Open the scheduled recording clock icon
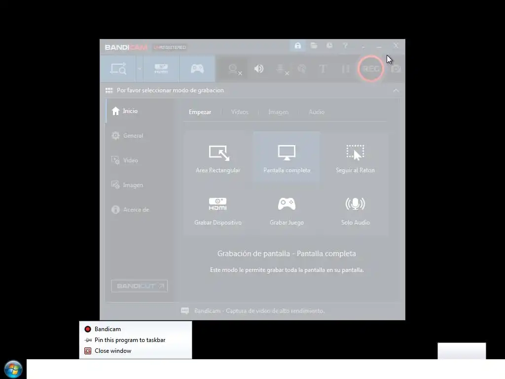The height and width of the screenshot is (379, 505). coord(329,46)
